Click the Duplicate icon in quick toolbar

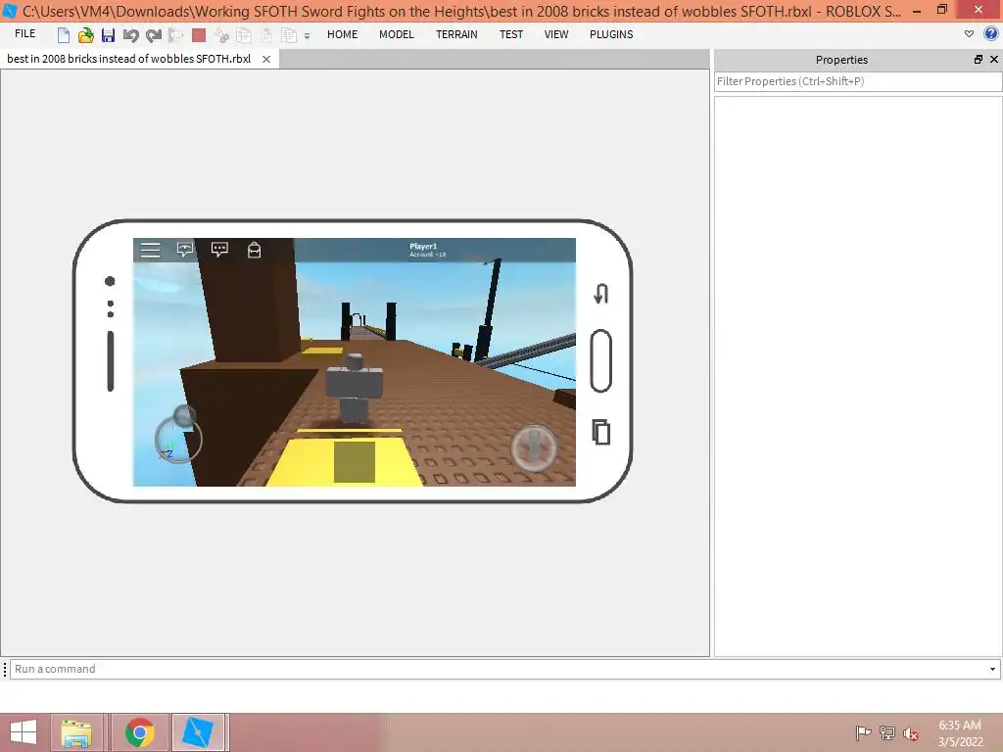click(289, 35)
